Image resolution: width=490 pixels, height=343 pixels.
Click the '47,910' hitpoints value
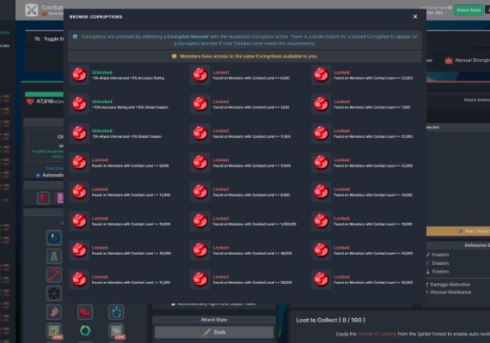coord(45,101)
